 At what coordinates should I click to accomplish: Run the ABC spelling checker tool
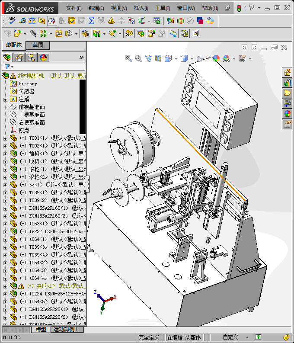click(x=12, y=21)
